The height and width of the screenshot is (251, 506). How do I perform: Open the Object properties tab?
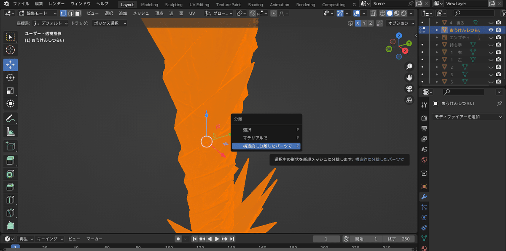[424, 186]
